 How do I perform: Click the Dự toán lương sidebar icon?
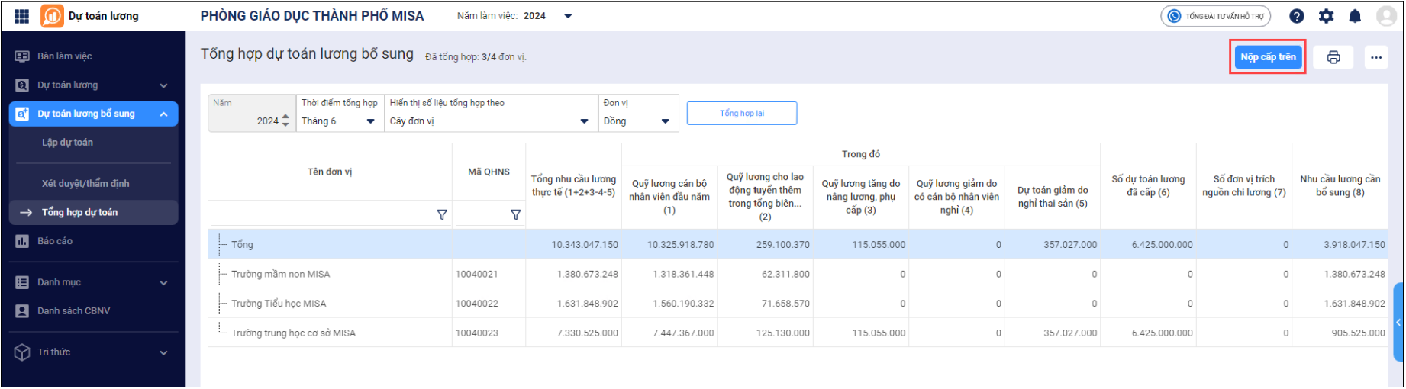click(22, 85)
